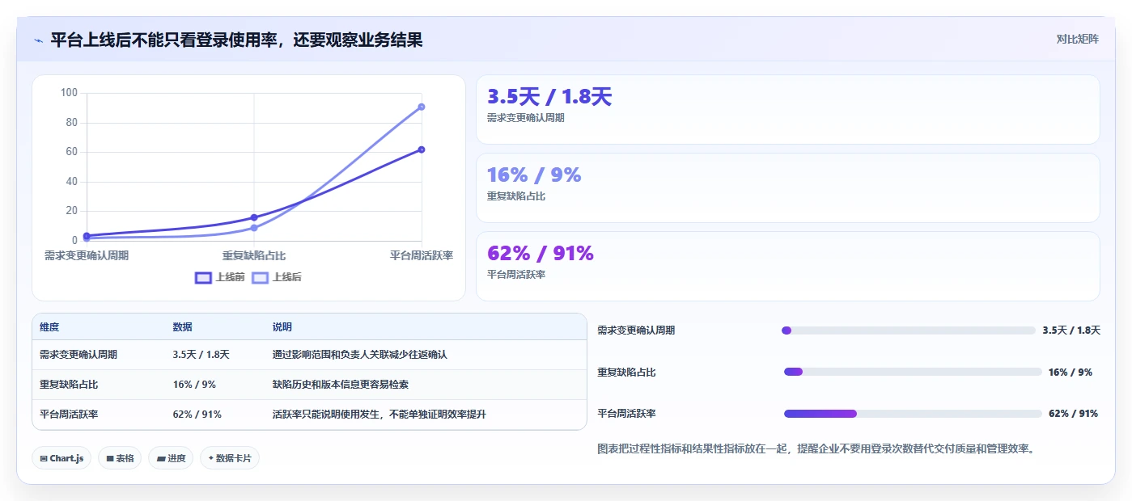
Task: Click table cell 3.5天 / 1.8天
Action: point(201,355)
